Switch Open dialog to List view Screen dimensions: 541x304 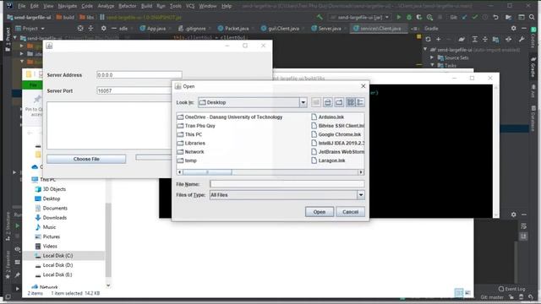coord(351,102)
